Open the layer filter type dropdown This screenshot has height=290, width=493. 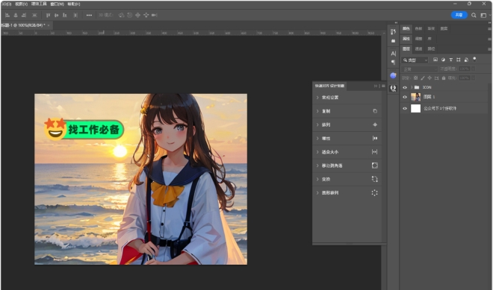coord(415,60)
